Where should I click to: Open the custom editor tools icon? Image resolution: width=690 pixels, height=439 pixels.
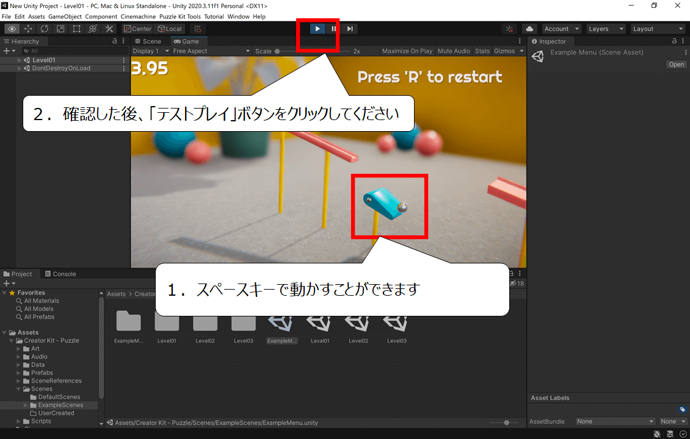coord(109,29)
